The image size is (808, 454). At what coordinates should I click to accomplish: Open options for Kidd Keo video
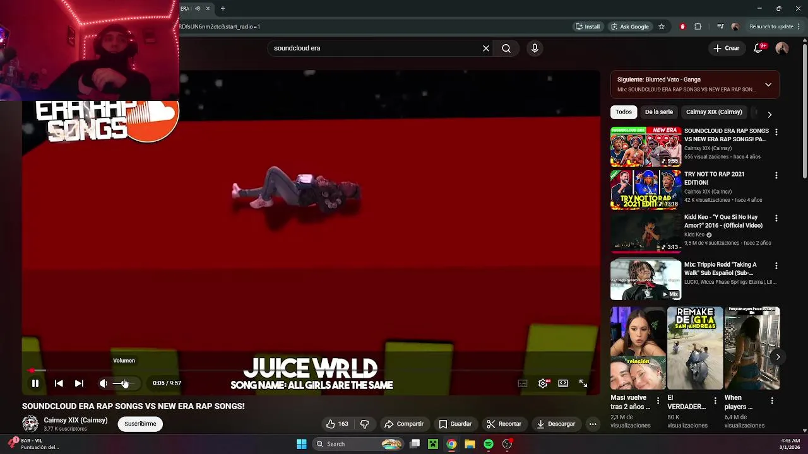tap(776, 218)
